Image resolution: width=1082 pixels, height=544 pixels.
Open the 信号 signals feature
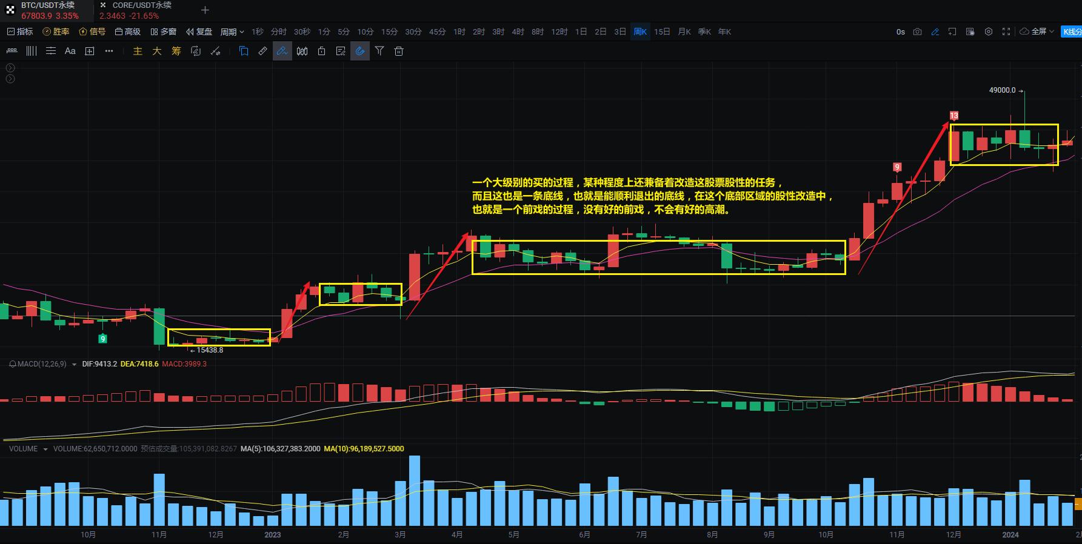[x=92, y=32]
